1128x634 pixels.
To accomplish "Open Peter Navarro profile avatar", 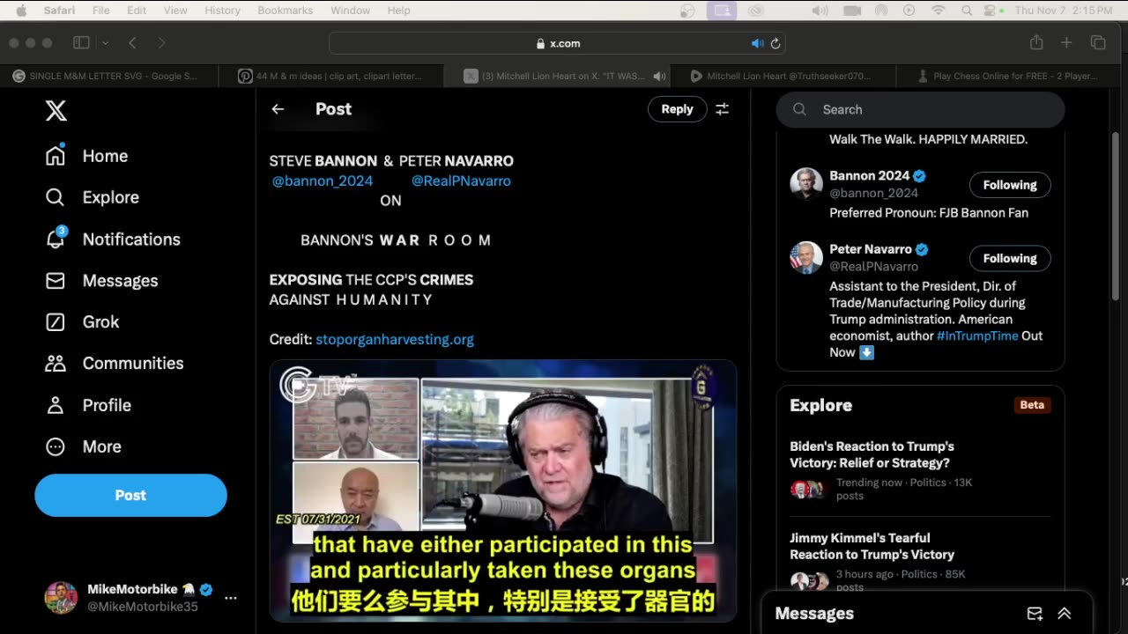I will tap(806, 257).
